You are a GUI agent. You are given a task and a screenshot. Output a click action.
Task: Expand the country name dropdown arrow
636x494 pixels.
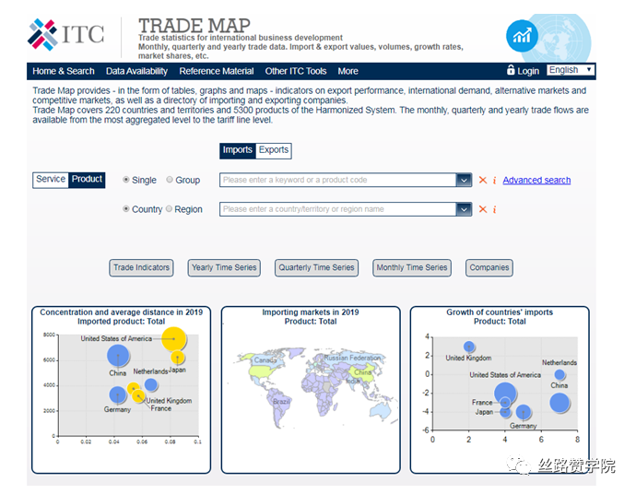[464, 209]
